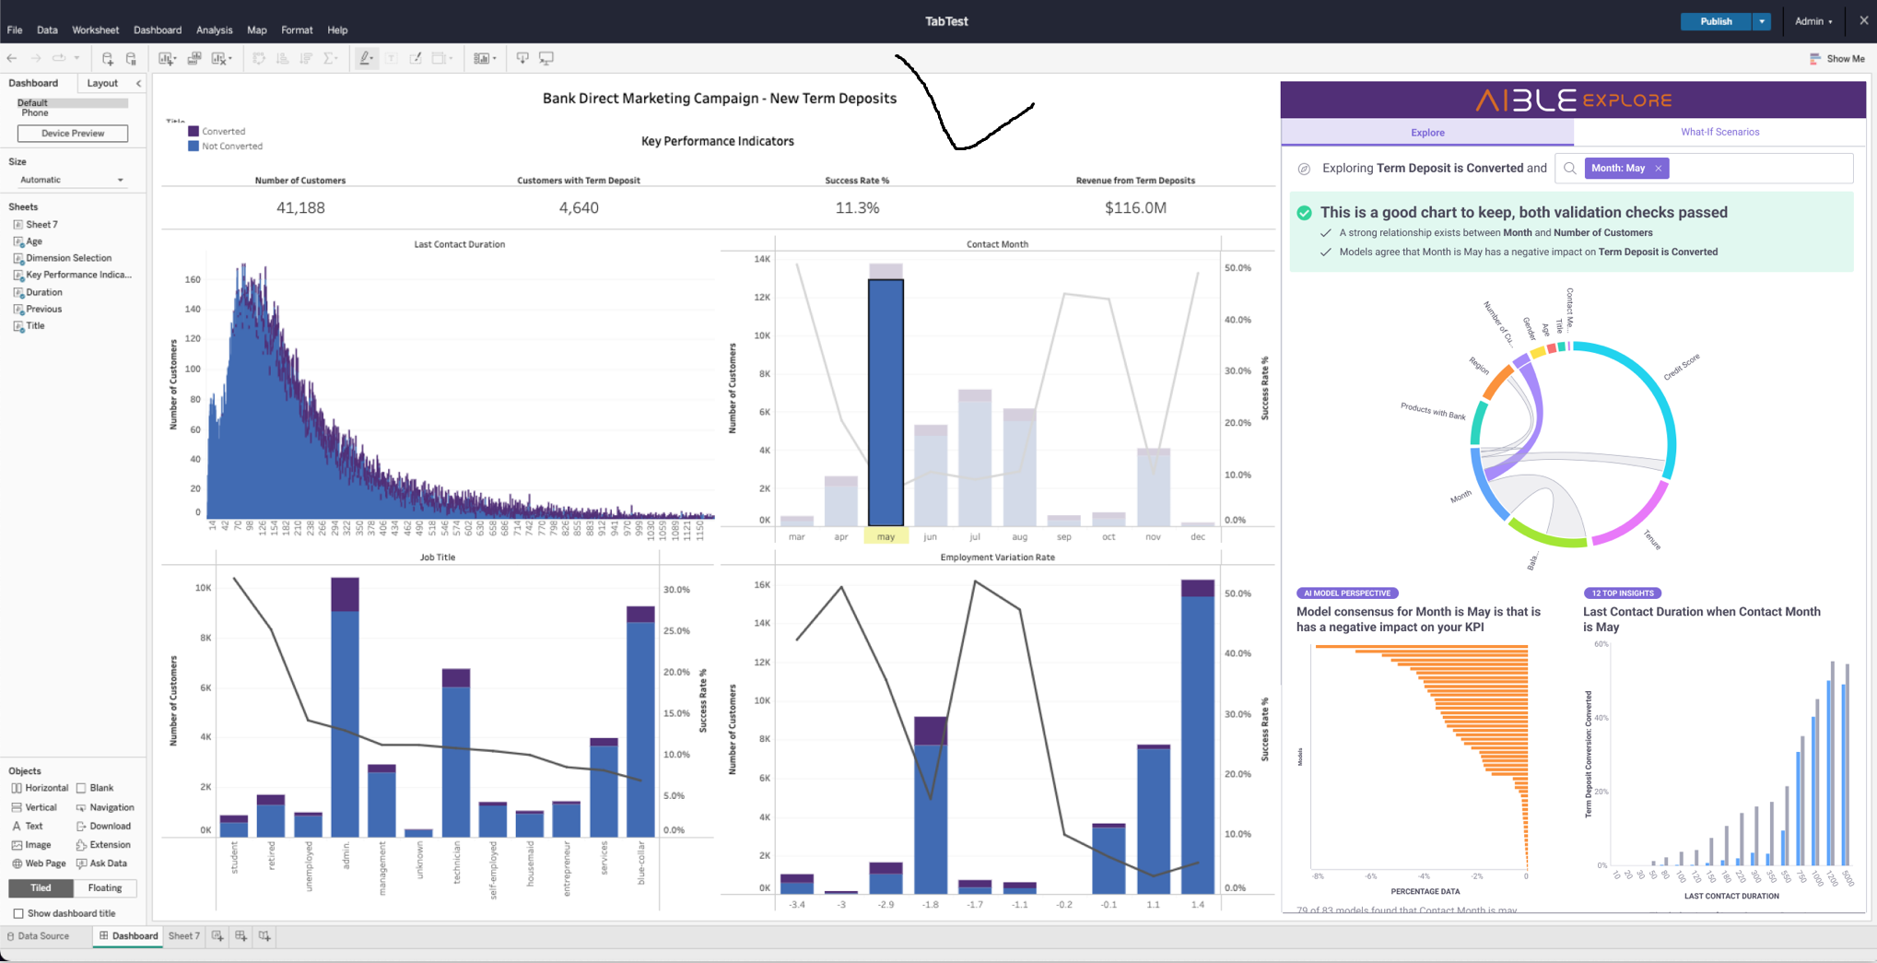Select the Blank object
This screenshot has height=963, width=1877.
tap(95, 788)
